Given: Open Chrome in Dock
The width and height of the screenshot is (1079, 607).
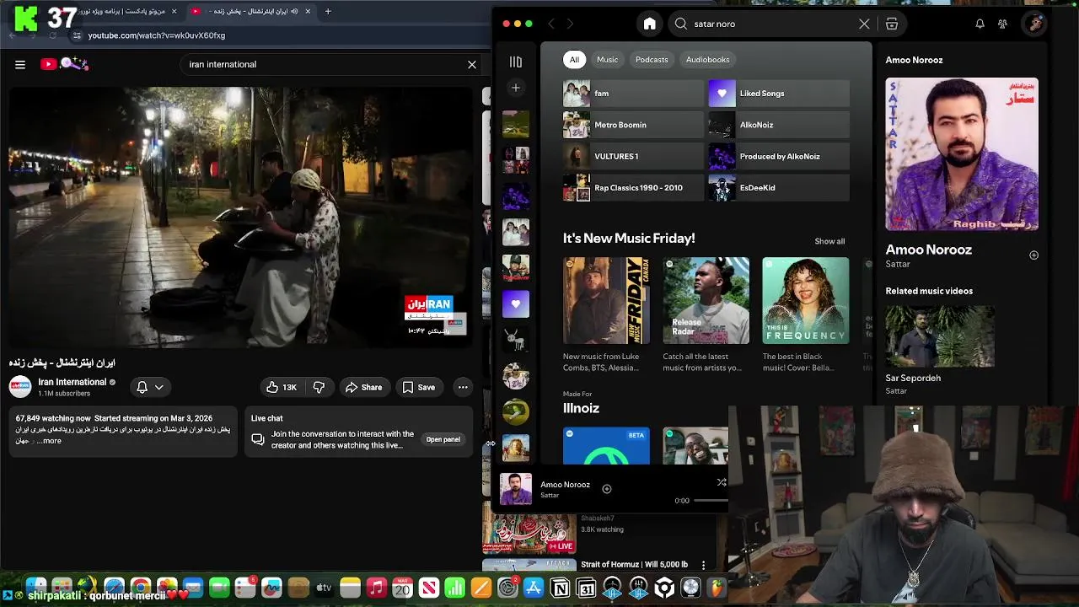Looking at the screenshot, I should [141, 588].
